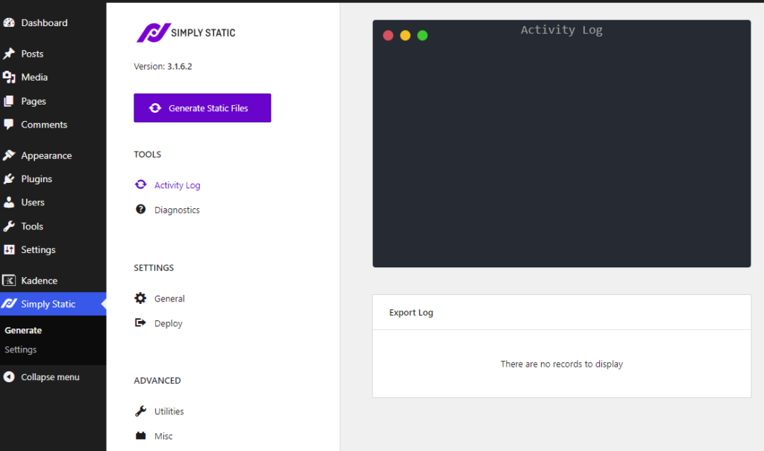Open Comments in admin menu

click(x=44, y=125)
